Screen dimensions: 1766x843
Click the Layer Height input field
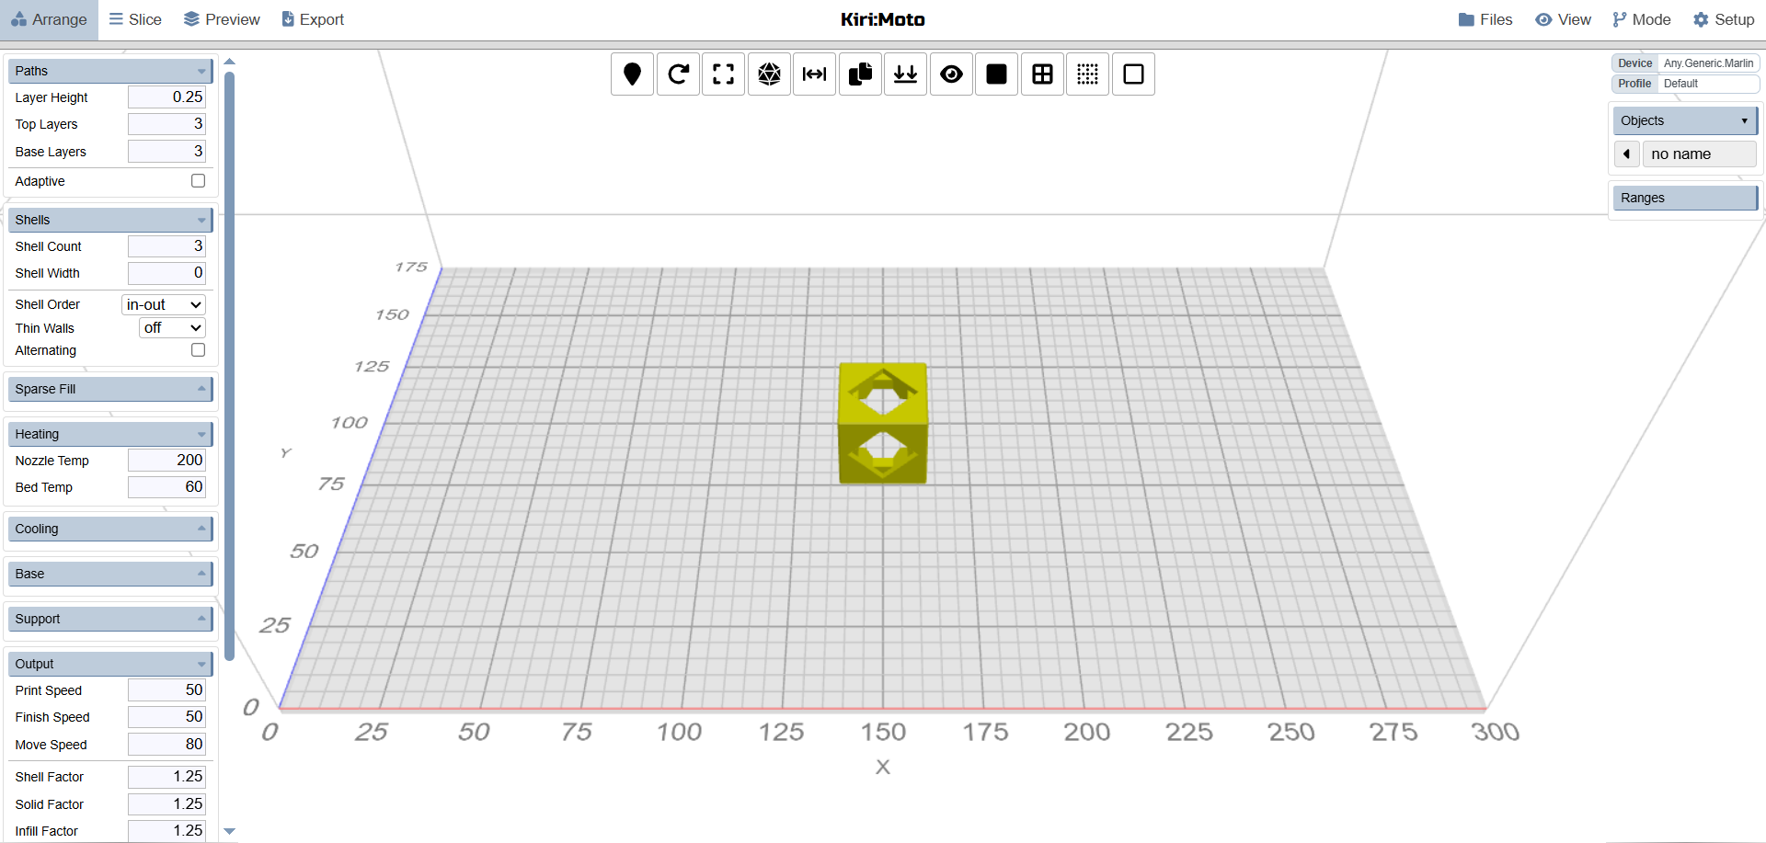(166, 97)
